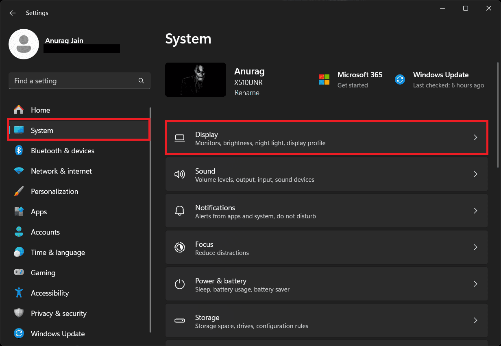Click the Microsoft 365 logo icon

(324, 79)
